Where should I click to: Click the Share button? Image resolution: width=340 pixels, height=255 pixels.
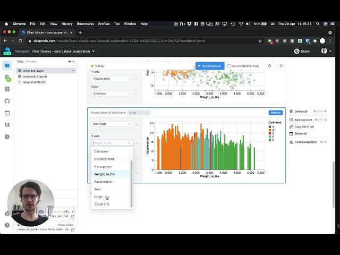[302, 52]
